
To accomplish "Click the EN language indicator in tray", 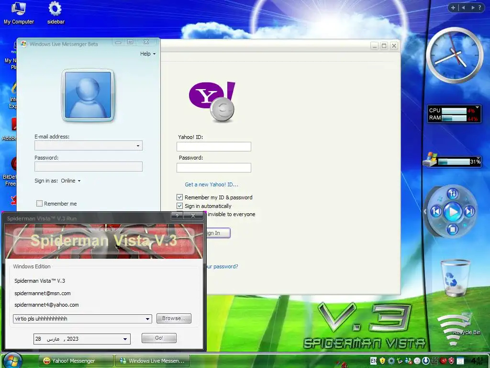I will pyautogui.click(x=373, y=361).
